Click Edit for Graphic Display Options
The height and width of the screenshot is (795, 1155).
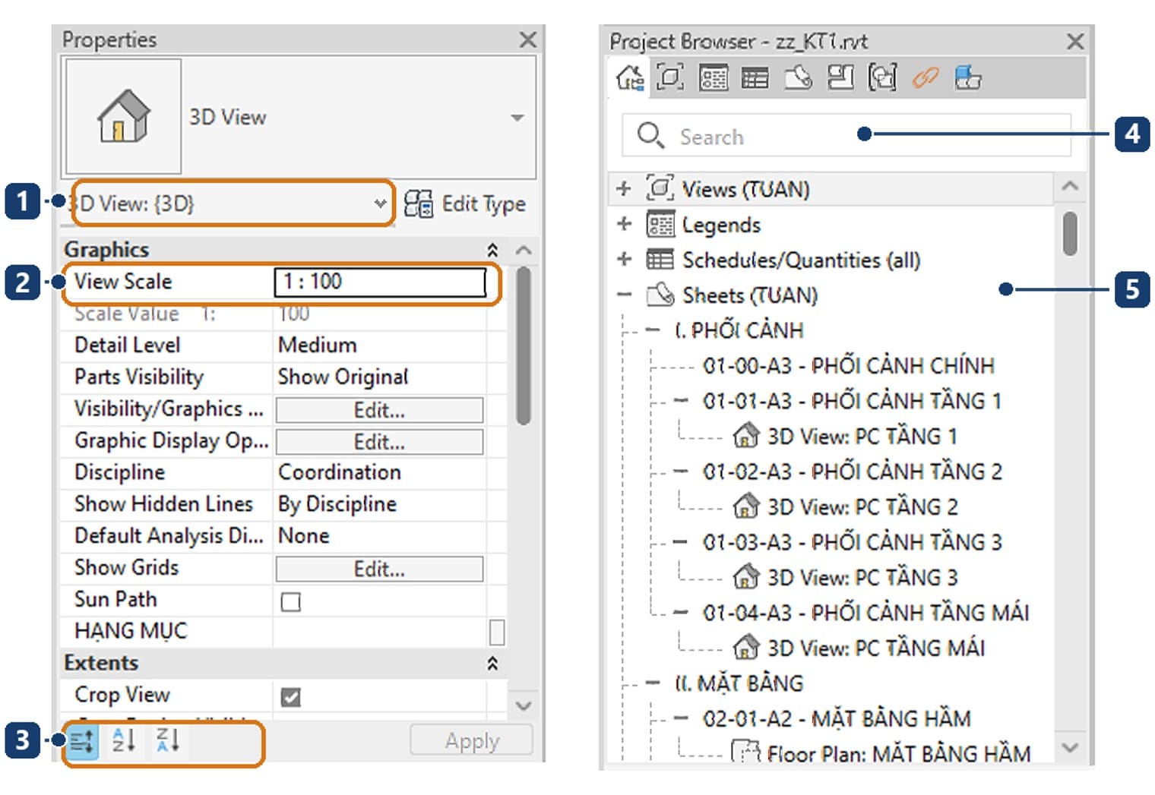coord(379,442)
